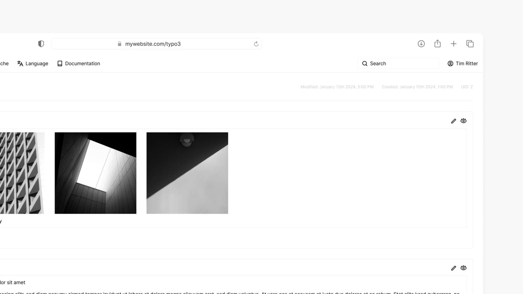Click the download icon in browser toolbar

(x=421, y=44)
